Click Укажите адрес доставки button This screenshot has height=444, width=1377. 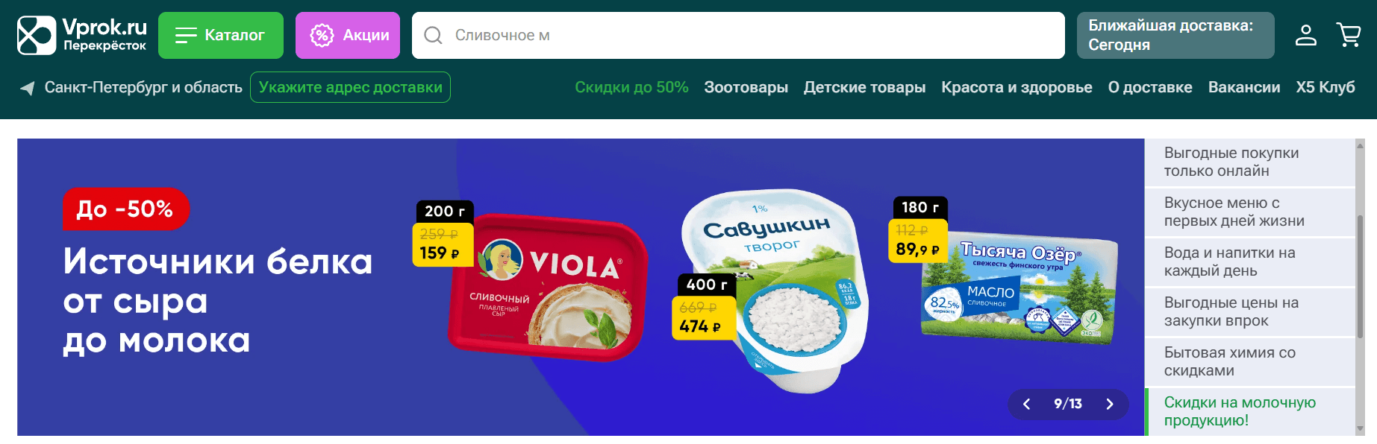350,87
